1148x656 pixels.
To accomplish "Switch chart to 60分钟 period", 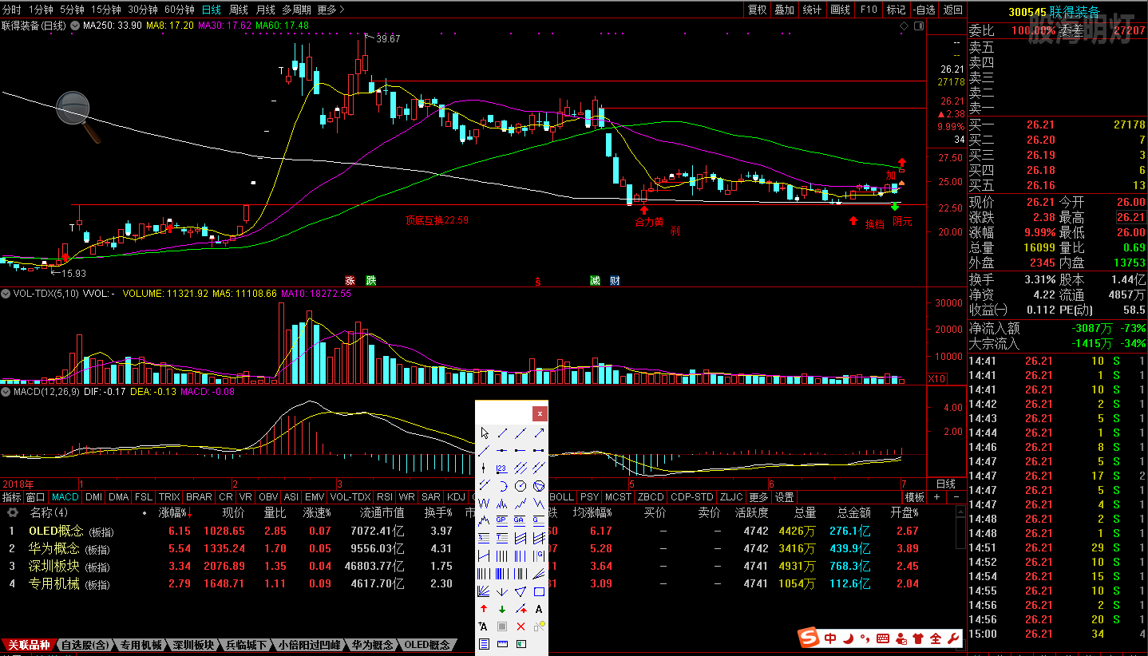I will click(x=179, y=10).
